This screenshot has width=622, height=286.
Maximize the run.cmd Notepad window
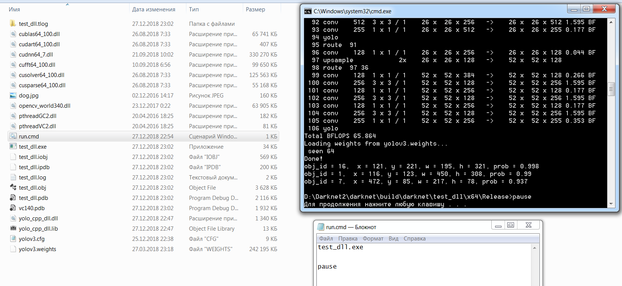[x=511, y=225]
